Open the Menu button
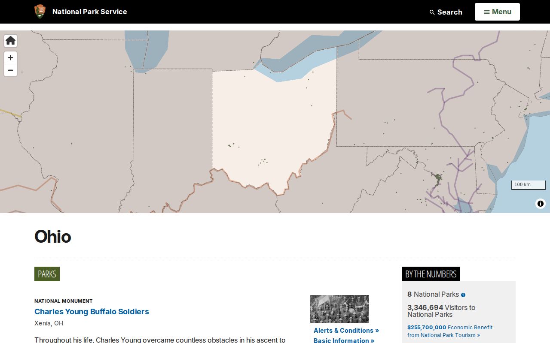 497,12
